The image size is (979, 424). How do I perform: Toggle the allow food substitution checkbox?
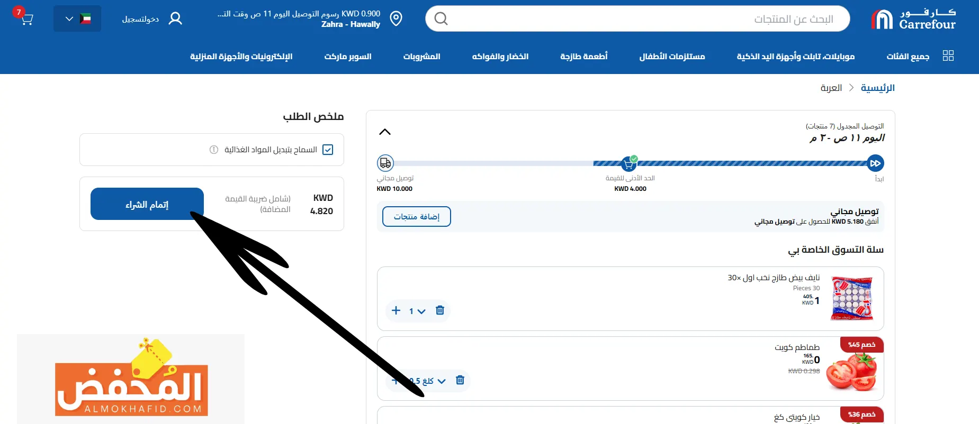pos(328,150)
